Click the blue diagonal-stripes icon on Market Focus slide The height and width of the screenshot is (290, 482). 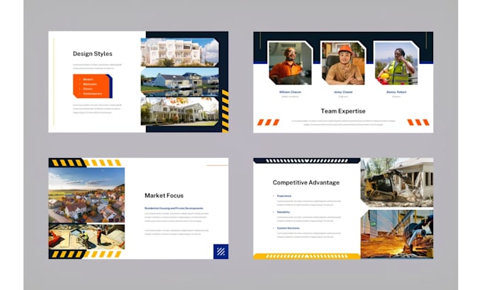(220, 252)
